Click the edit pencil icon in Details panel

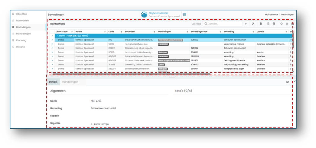[288, 82]
